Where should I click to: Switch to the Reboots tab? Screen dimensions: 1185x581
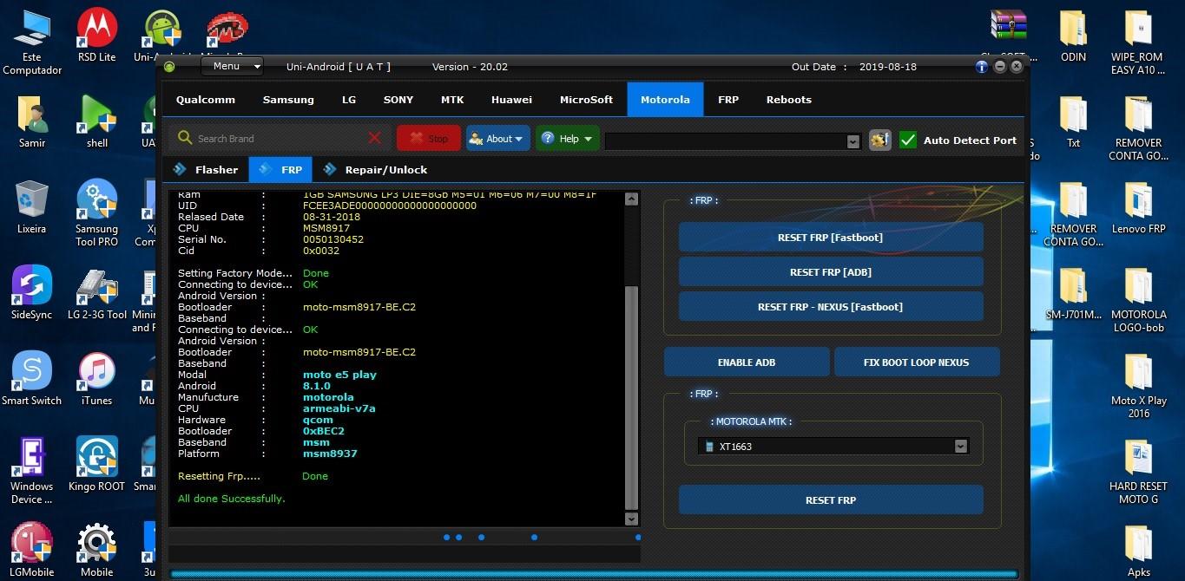pyautogui.click(x=788, y=100)
